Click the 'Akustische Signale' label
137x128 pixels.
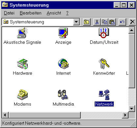[x=22, y=42]
